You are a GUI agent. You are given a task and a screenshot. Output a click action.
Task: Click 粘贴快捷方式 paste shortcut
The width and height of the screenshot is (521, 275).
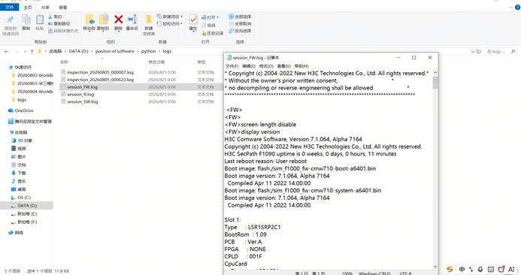[x=63, y=31]
